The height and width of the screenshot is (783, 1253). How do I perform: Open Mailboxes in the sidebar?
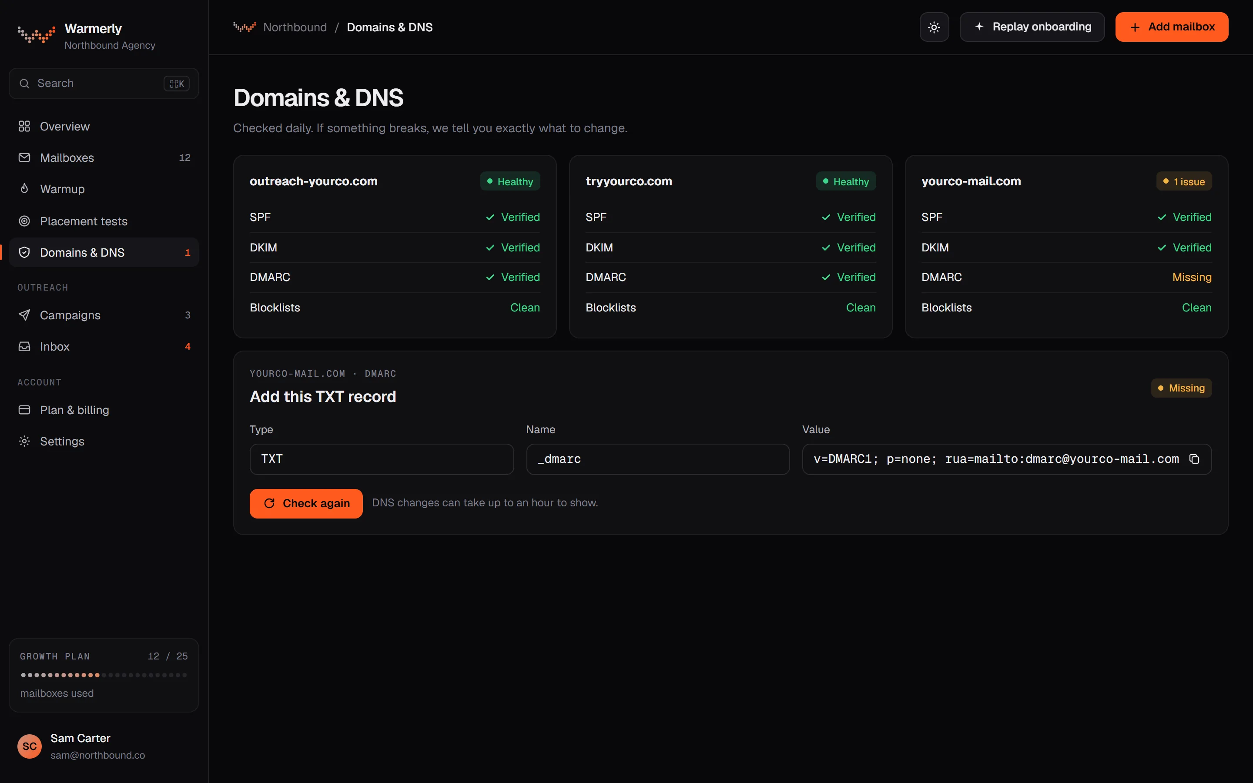pyautogui.click(x=104, y=157)
